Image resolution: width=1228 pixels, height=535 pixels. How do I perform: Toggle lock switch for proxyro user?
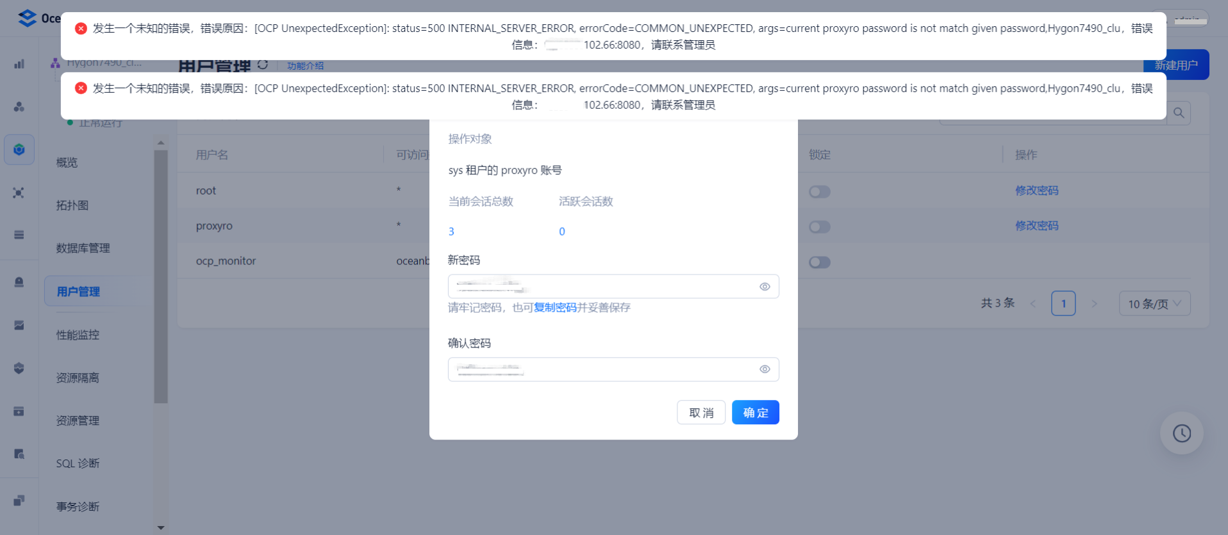point(820,227)
